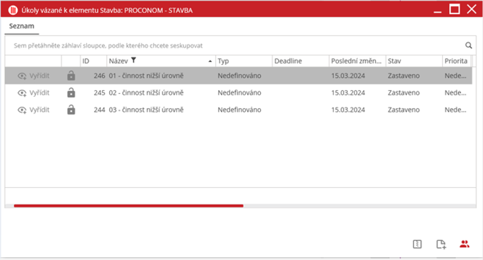Click the red horizontal scrollbar thumb

click(x=129, y=206)
